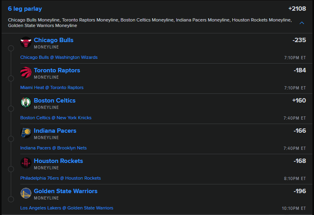Click the parlay total odds +2108
Screen dimensions: 314x215
(297, 9)
